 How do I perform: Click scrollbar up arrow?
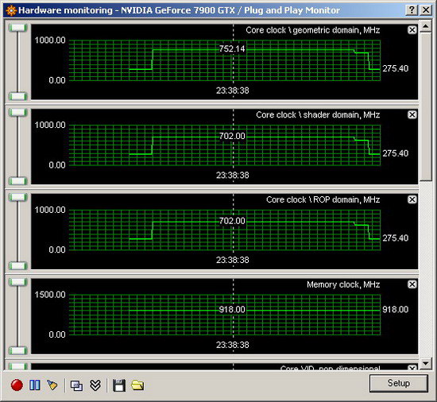coord(426,26)
